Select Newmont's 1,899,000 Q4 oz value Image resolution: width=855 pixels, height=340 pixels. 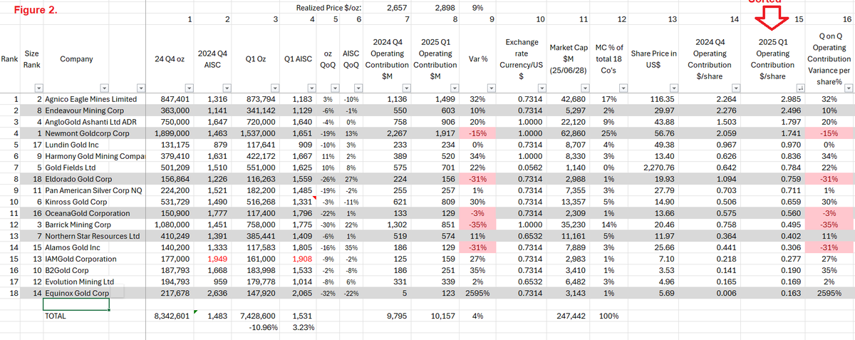(172, 133)
